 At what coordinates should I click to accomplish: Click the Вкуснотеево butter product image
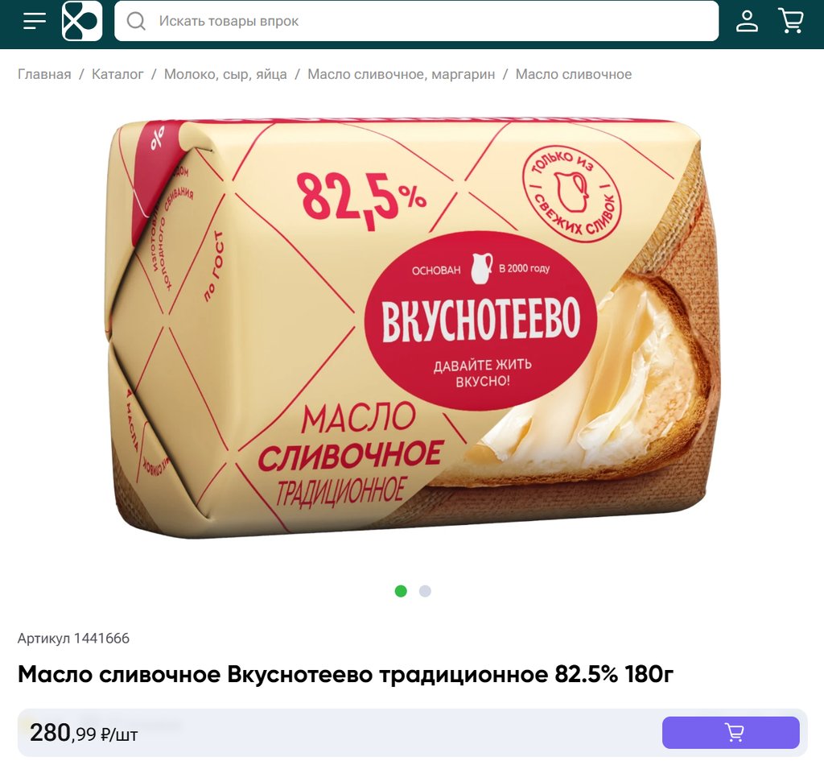click(x=412, y=329)
